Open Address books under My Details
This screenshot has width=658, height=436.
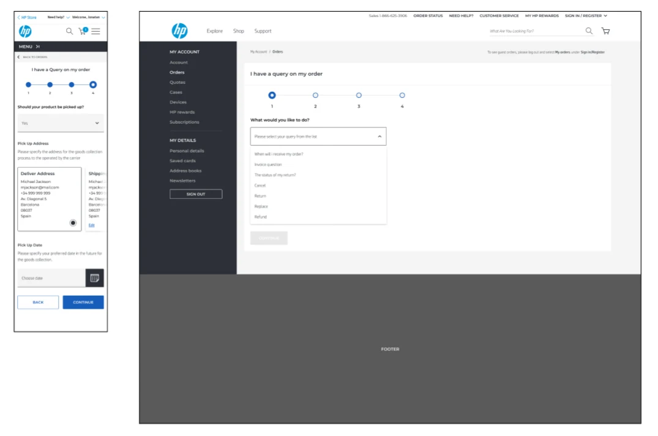[185, 171]
